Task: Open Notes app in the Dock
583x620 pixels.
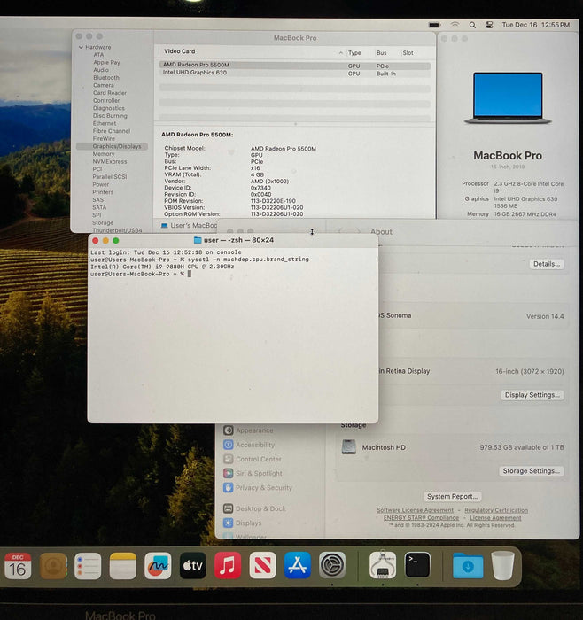Action: tap(123, 566)
